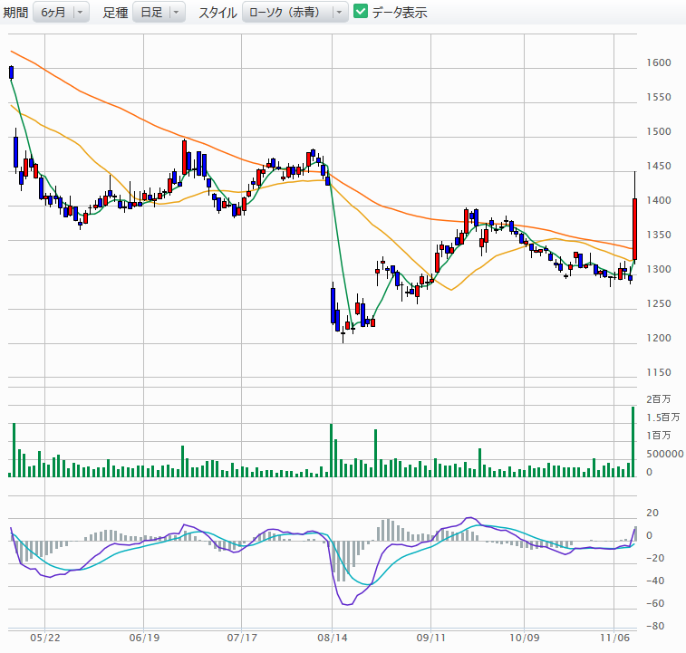Image resolution: width=686 pixels, height=653 pixels.
Task: Click the 08/14 date label on time axis
Action: coord(332,639)
